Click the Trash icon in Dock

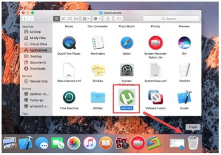[193, 142]
